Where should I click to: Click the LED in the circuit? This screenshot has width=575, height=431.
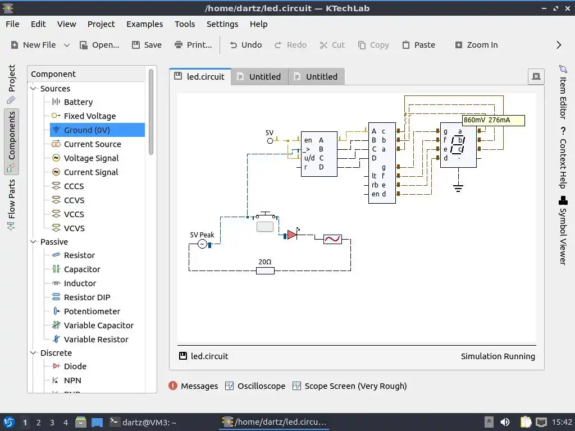292,235
